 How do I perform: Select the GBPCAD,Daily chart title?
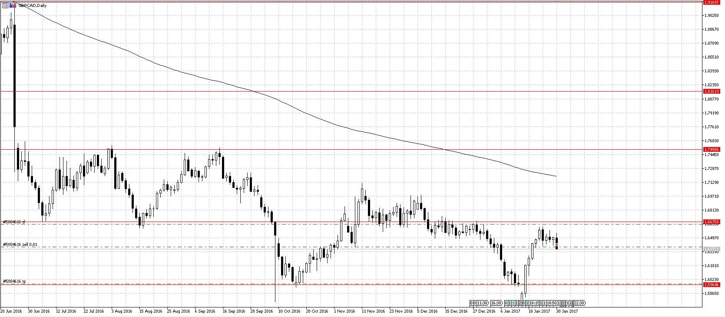(x=33, y=6)
